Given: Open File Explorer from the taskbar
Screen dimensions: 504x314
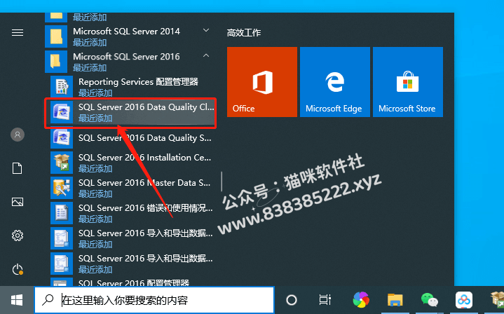Looking at the screenshot, I should click(x=395, y=300).
